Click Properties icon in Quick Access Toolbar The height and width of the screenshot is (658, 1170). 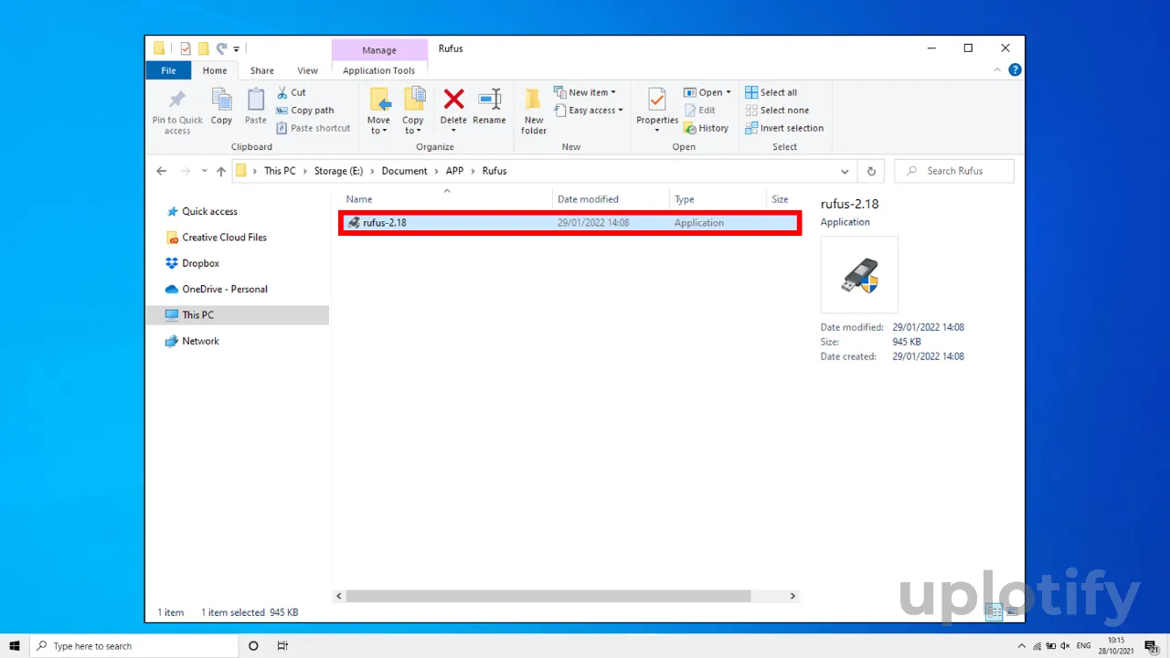(x=186, y=48)
